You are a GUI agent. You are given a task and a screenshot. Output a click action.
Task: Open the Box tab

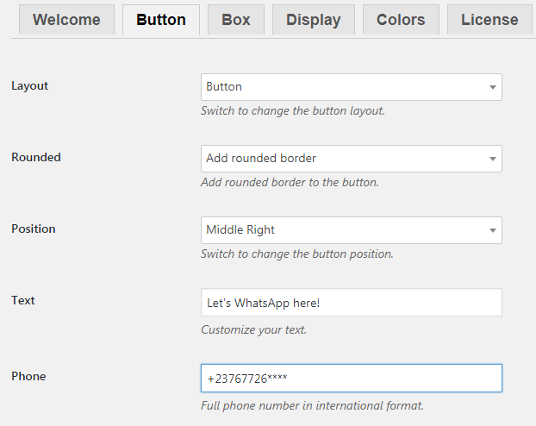pyautogui.click(x=236, y=20)
